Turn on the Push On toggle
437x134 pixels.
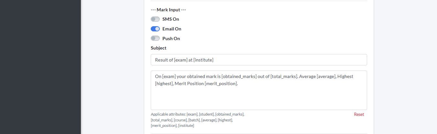coord(155,39)
